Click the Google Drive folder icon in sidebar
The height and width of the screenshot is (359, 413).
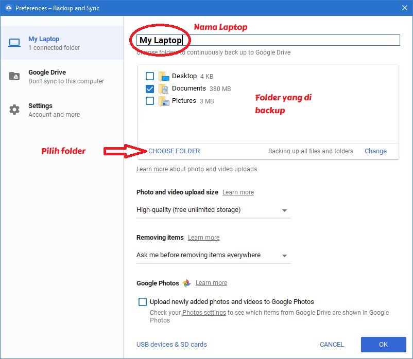coord(14,76)
